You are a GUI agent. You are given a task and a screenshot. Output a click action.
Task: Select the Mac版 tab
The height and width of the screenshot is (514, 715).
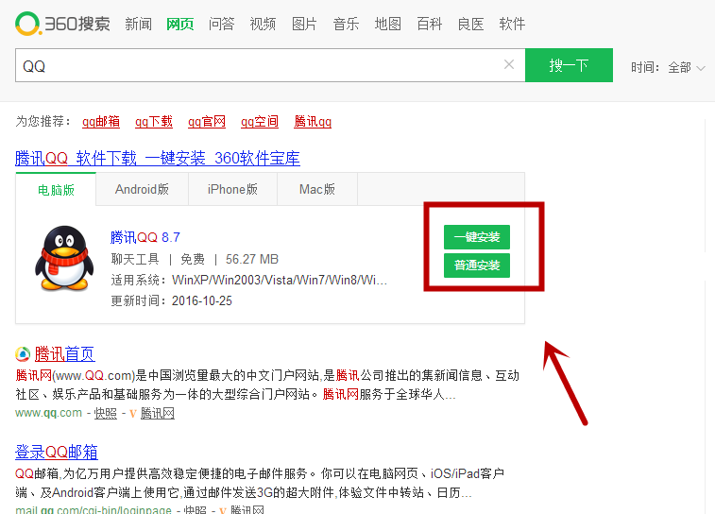[x=317, y=189]
